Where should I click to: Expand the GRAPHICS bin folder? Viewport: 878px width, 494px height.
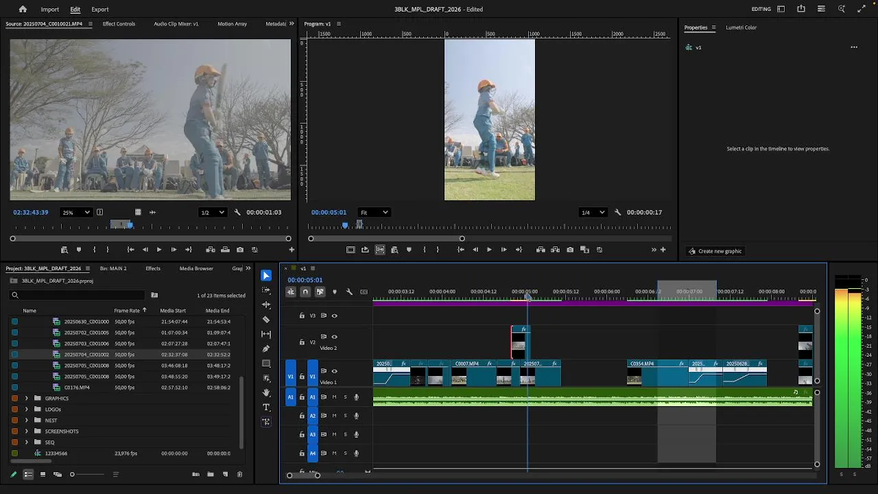point(27,399)
